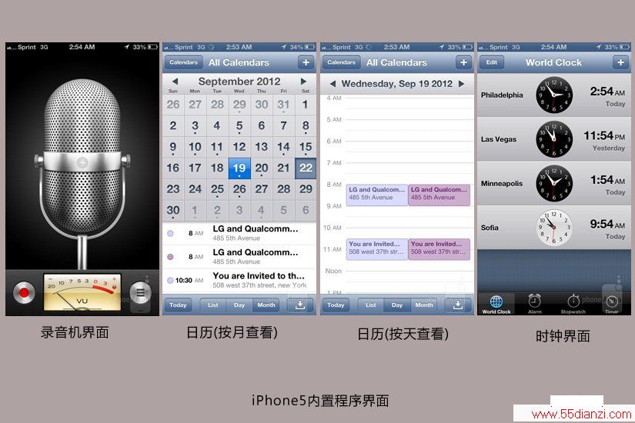
Task: Click the VU meter display
Action: pos(82,293)
